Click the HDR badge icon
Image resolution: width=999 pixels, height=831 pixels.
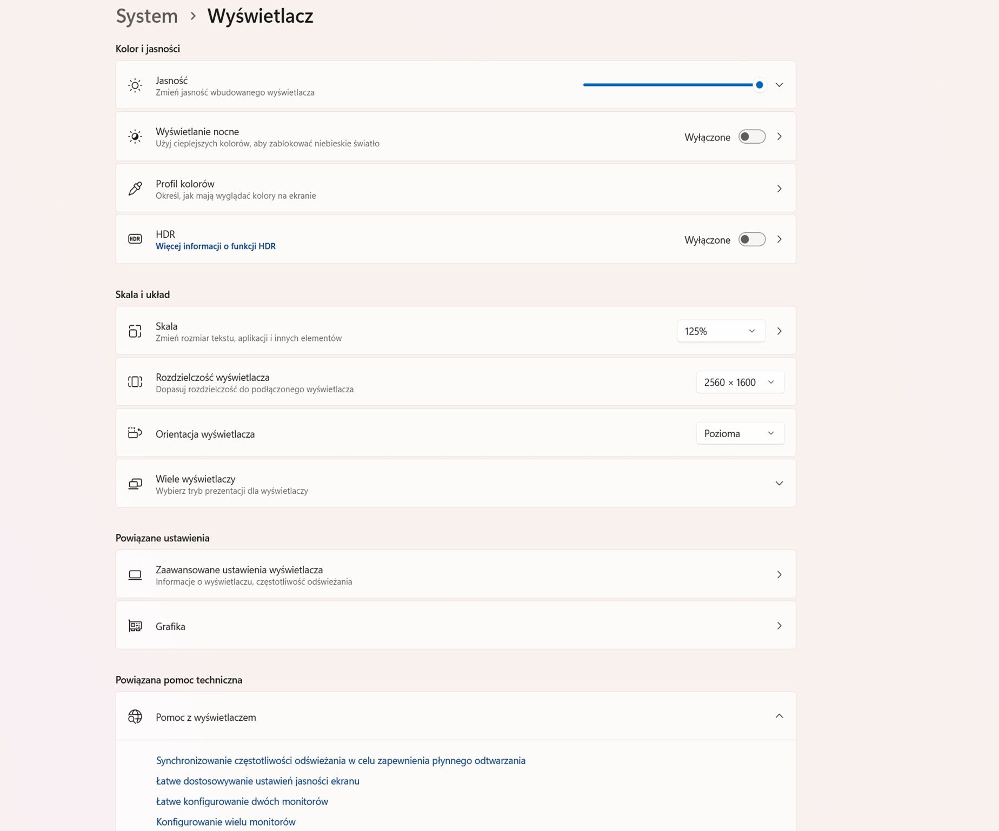pos(135,239)
